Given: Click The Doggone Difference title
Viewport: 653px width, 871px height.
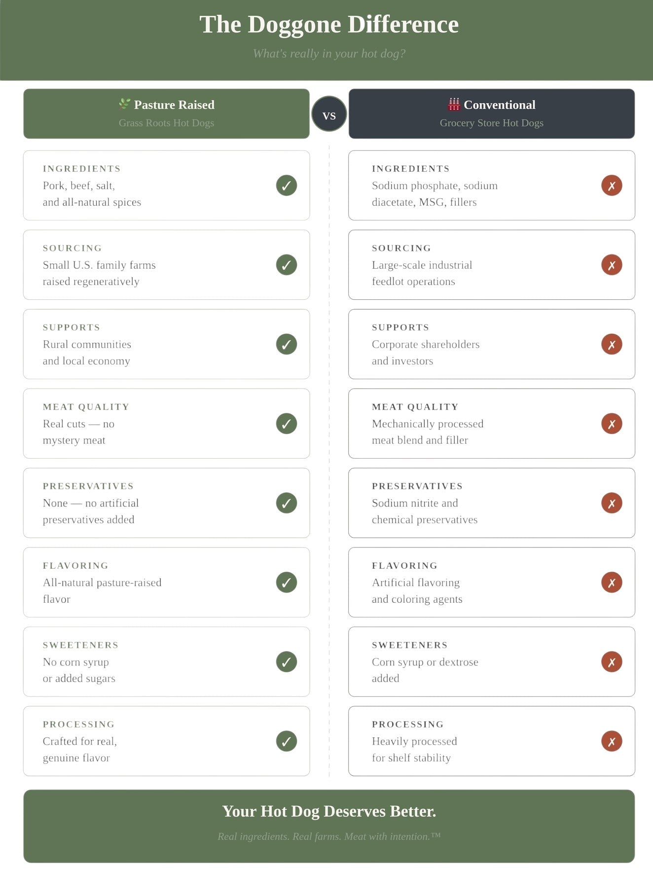Looking at the screenshot, I should point(329,25).
